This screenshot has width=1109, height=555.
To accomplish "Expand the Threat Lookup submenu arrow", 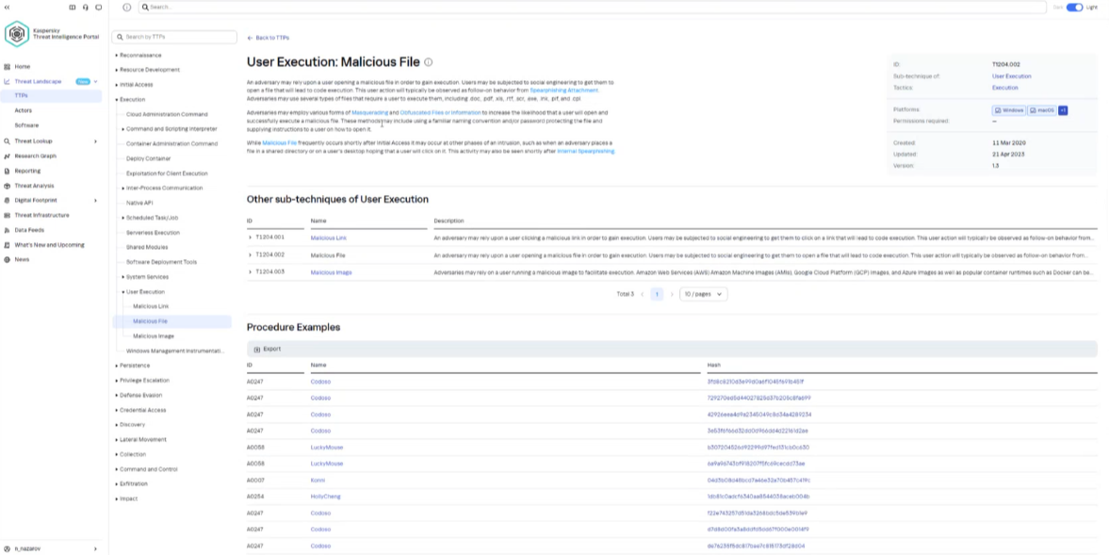I will [95, 141].
